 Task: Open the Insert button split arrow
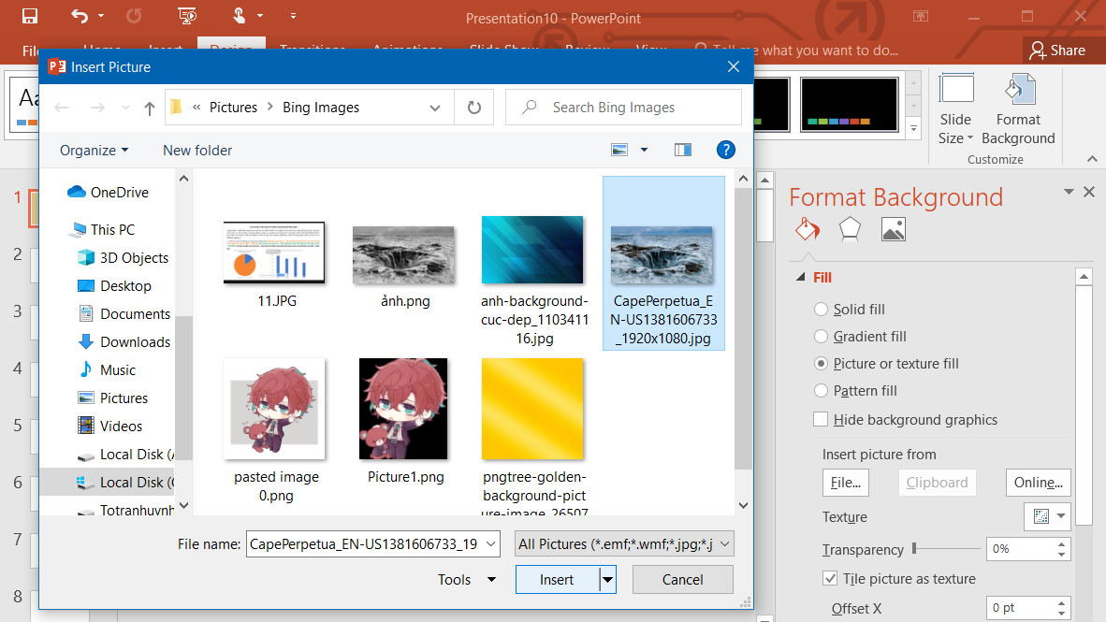[608, 579]
